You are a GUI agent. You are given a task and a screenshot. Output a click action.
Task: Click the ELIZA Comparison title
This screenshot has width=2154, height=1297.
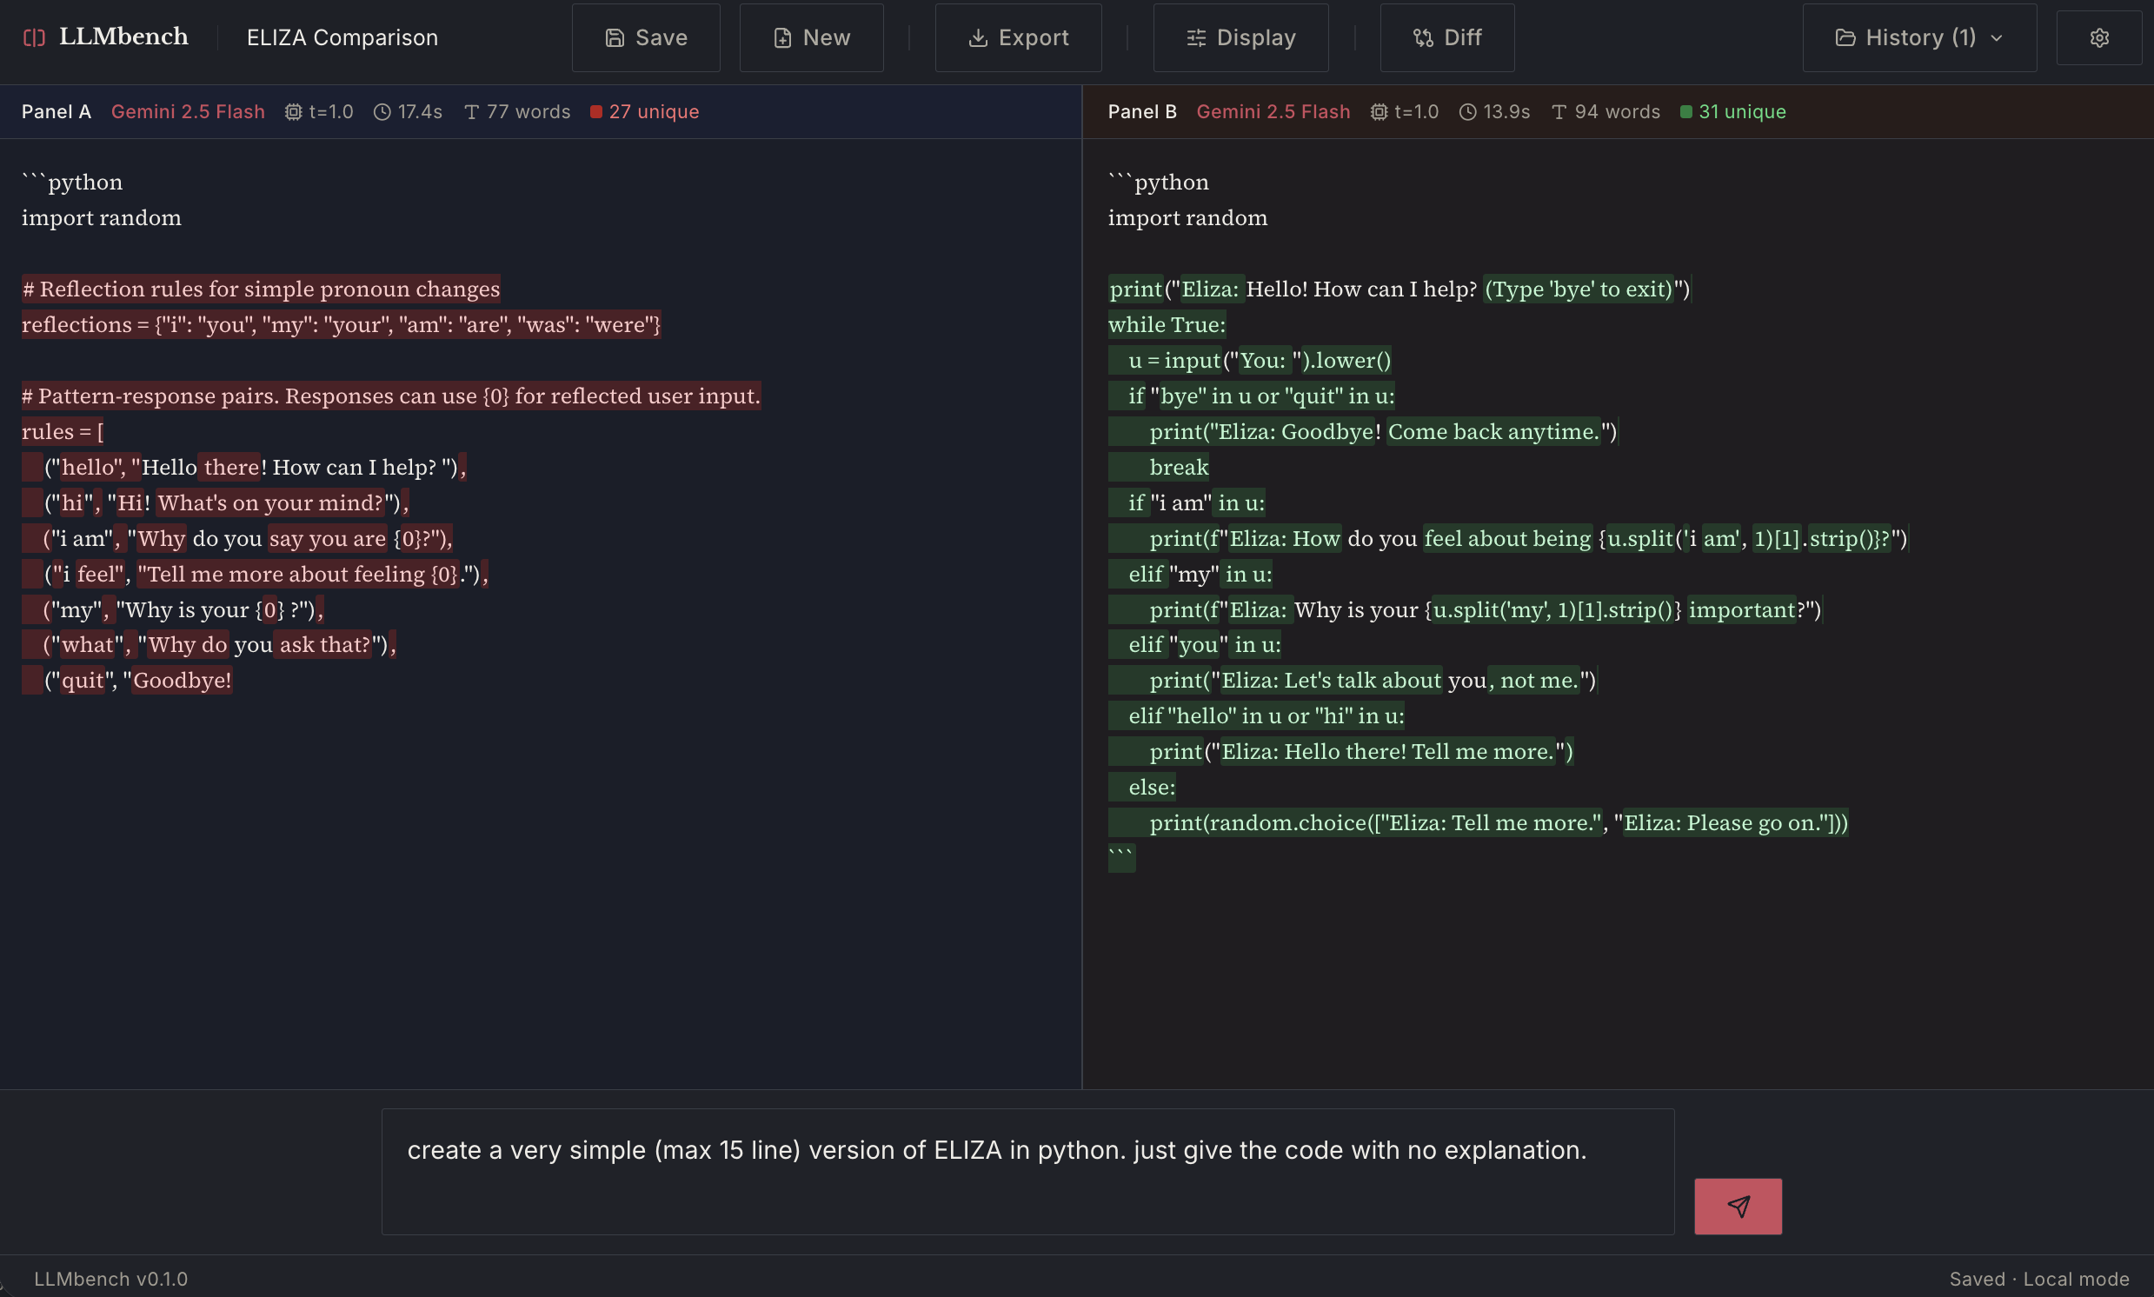coord(342,37)
